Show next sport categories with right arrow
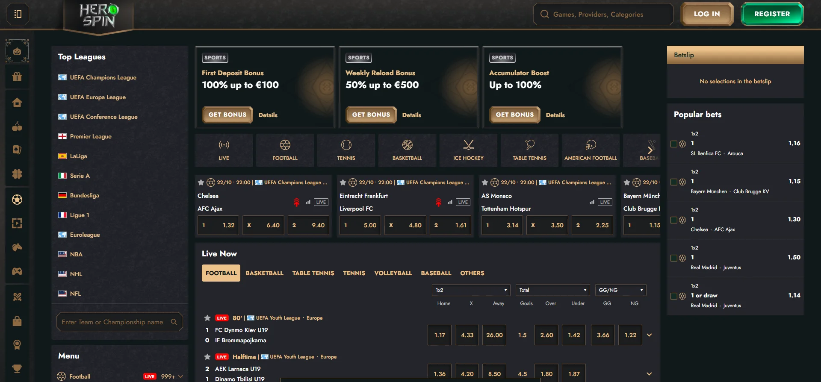The width and height of the screenshot is (821, 382). pyautogui.click(x=650, y=150)
